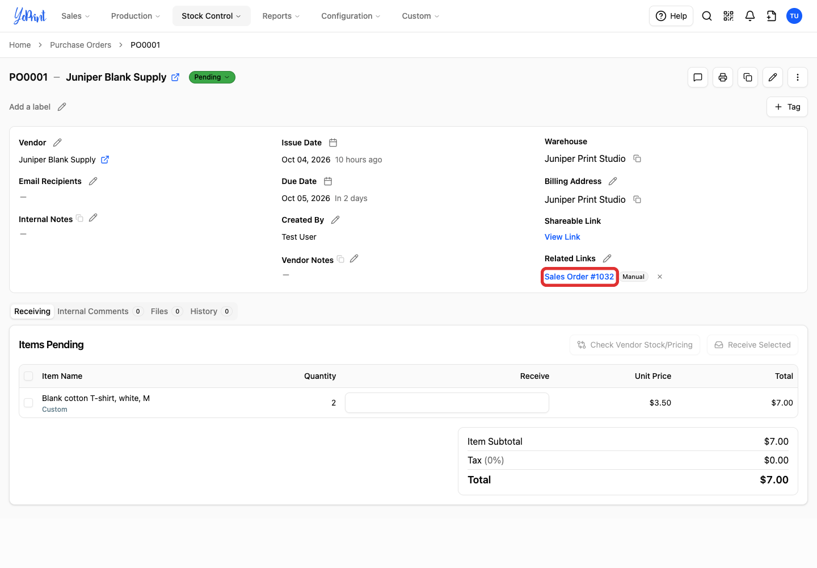Open the TU user avatar menu
The width and height of the screenshot is (817, 568).
click(794, 16)
